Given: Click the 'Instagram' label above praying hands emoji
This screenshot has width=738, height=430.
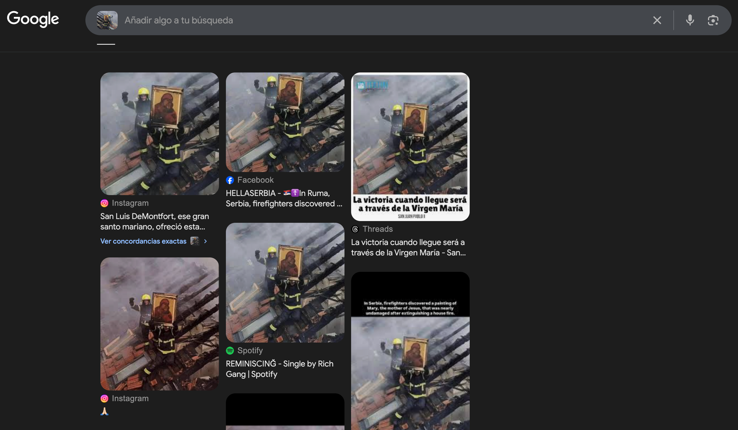Looking at the screenshot, I should (130, 398).
